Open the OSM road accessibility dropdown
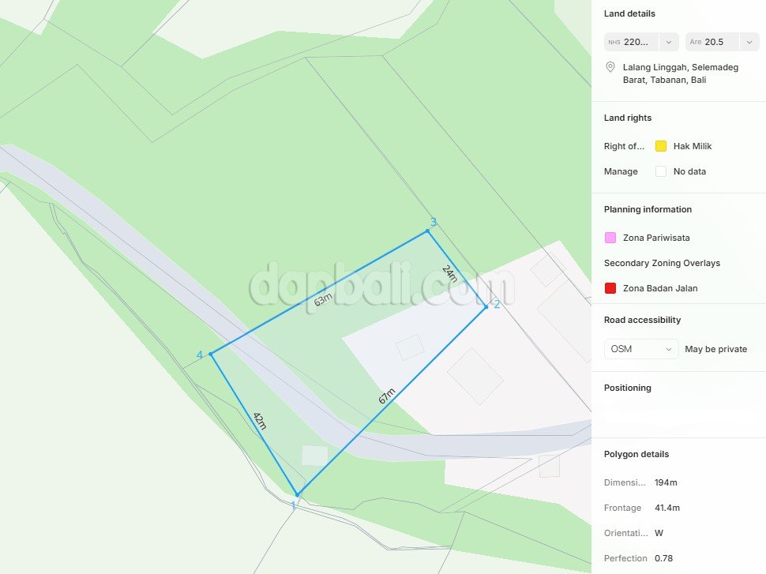 (641, 349)
